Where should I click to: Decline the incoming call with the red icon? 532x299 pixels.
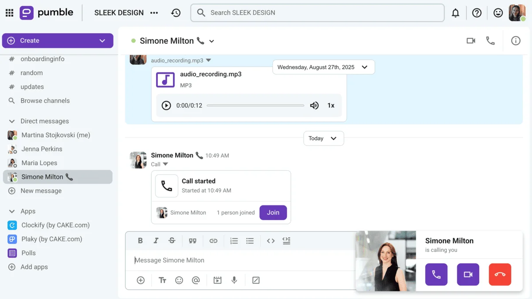(500, 274)
